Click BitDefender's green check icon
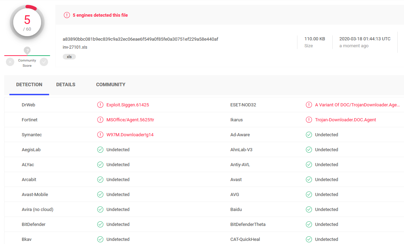This screenshot has height=244, width=404. pos(100,225)
